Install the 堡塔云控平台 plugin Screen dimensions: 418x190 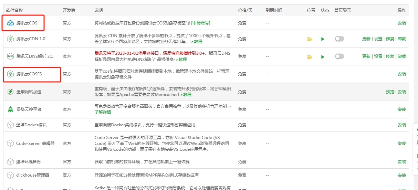[402, 109]
